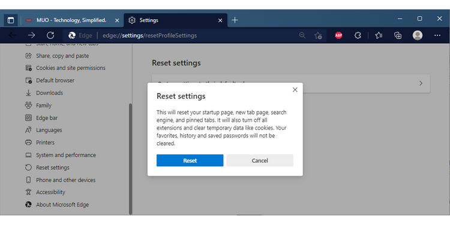Minimize the Edge browser window
The image size is (450, 225).
click(400, 19)
